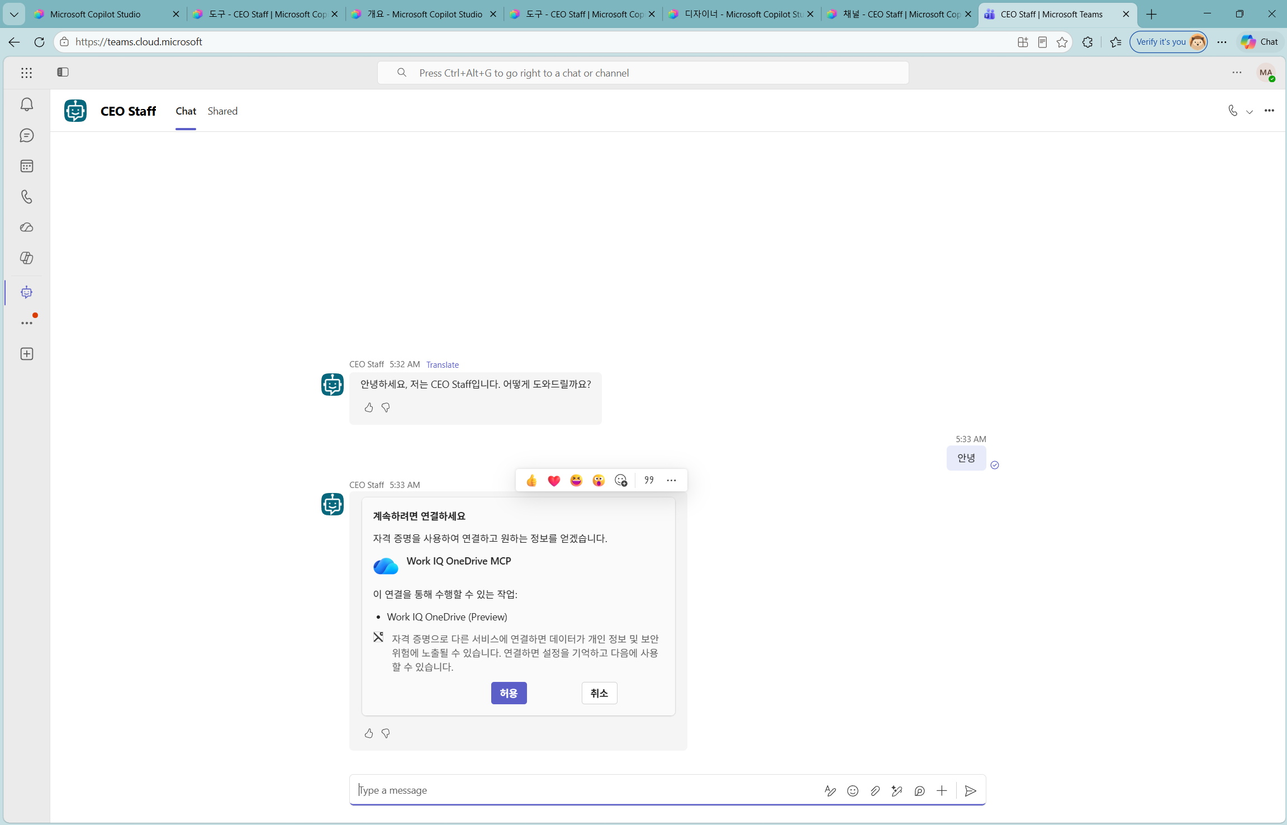Open browser extensions puzzle icon

(x=1087, y=42)
